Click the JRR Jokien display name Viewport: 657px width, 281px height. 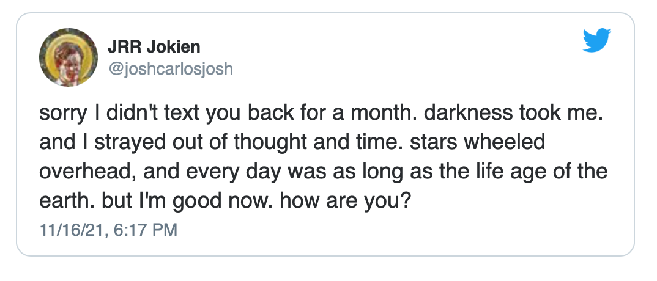tap(154, 47)
